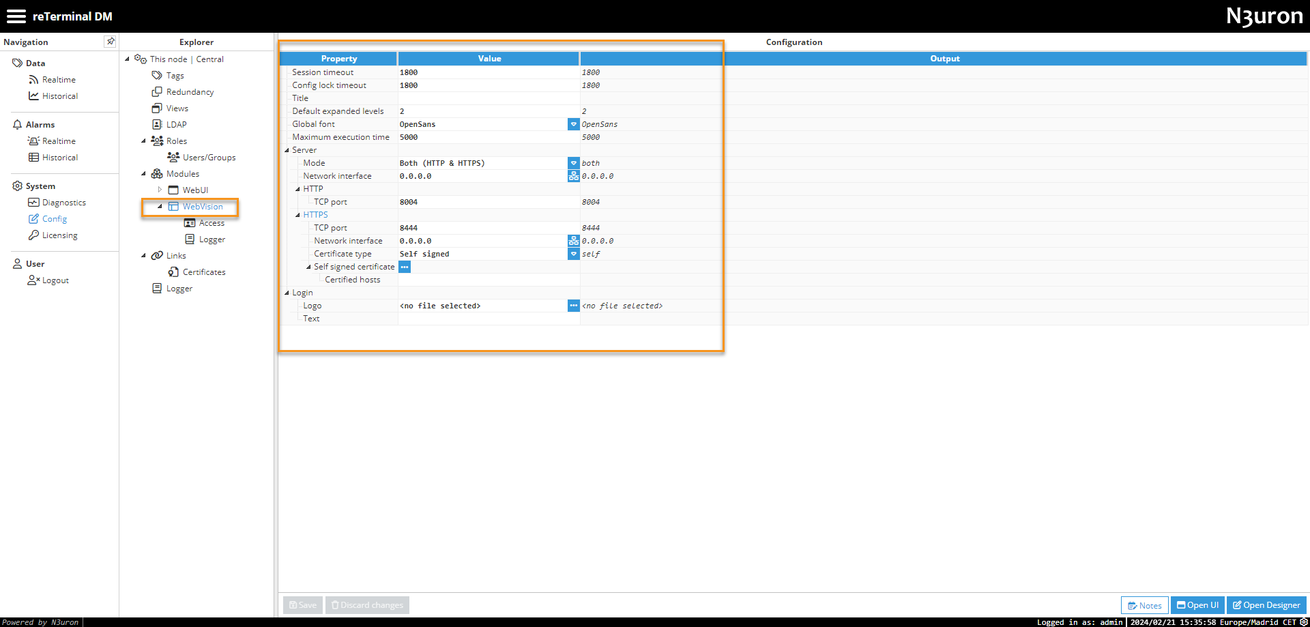
Task: Click the LDAP icon in Explorer
Action: pos(157,125)
